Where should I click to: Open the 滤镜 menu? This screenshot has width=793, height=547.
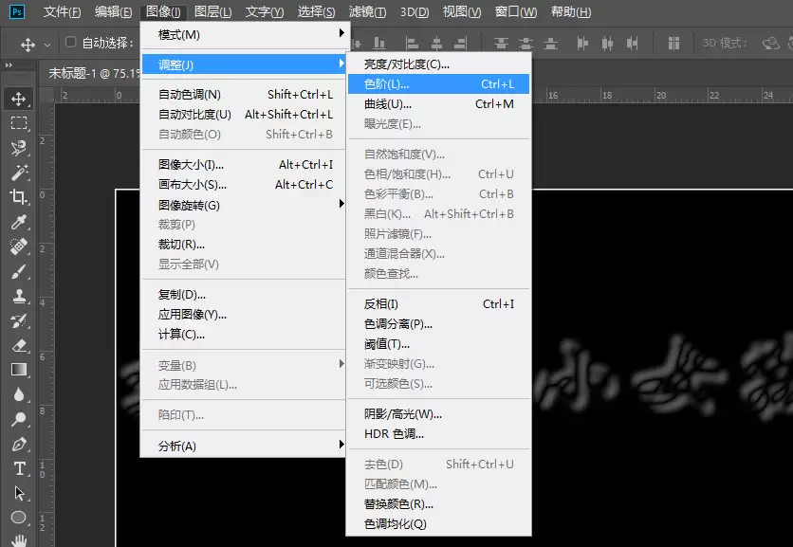click(367, 11)
